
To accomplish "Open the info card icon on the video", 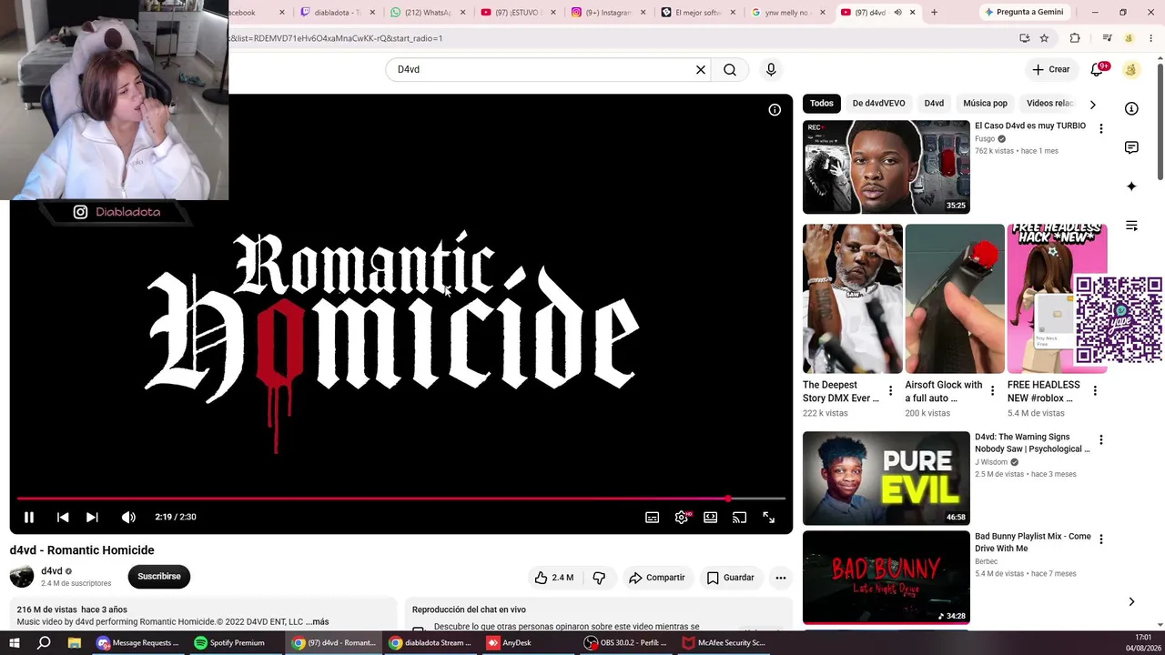I will click(x=775, y=110).
